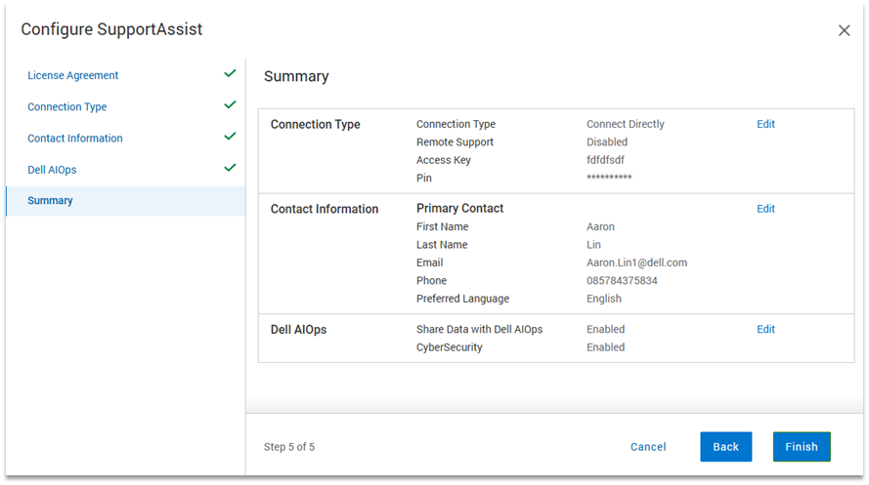869x485 pixels.
Task: Click the 'Phone' field label
Action: [x=431, y=280]
